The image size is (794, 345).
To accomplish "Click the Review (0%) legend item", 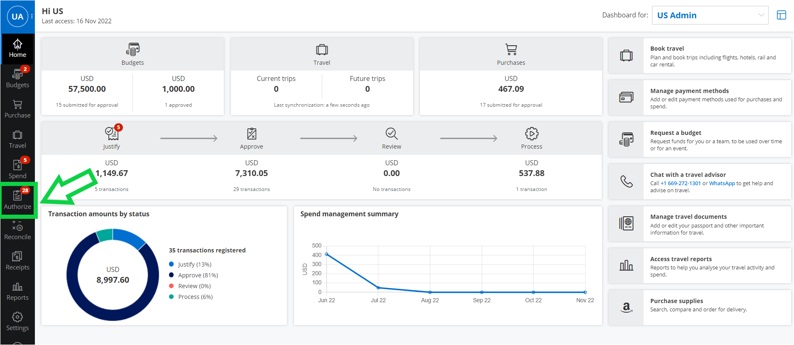I will click(190, 286).
